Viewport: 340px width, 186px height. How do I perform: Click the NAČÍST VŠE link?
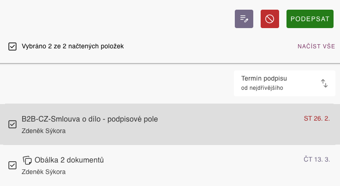316,46
